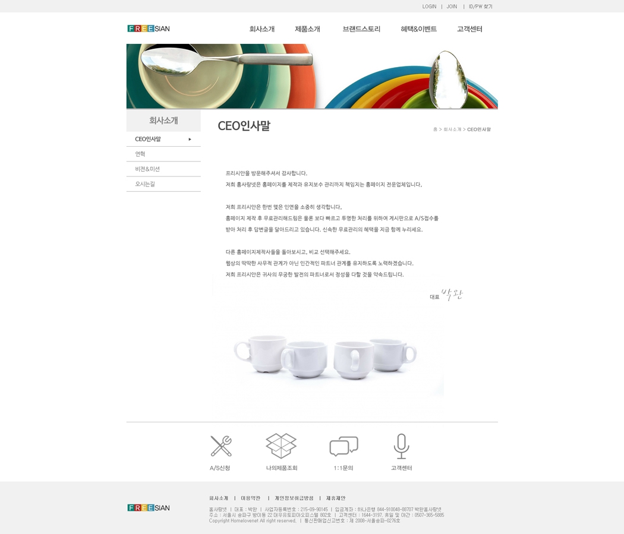Open the 1:1문의 speech bubbles icon
Screen dimensions: 624x534
[344, 446]
